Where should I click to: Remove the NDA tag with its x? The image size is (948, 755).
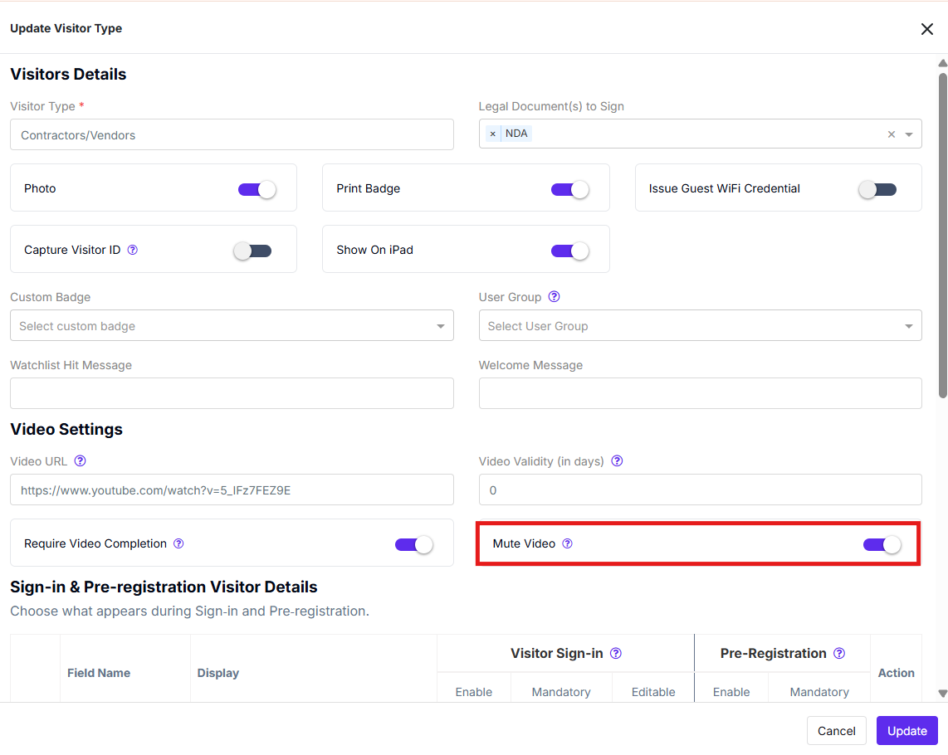[493, 134]
